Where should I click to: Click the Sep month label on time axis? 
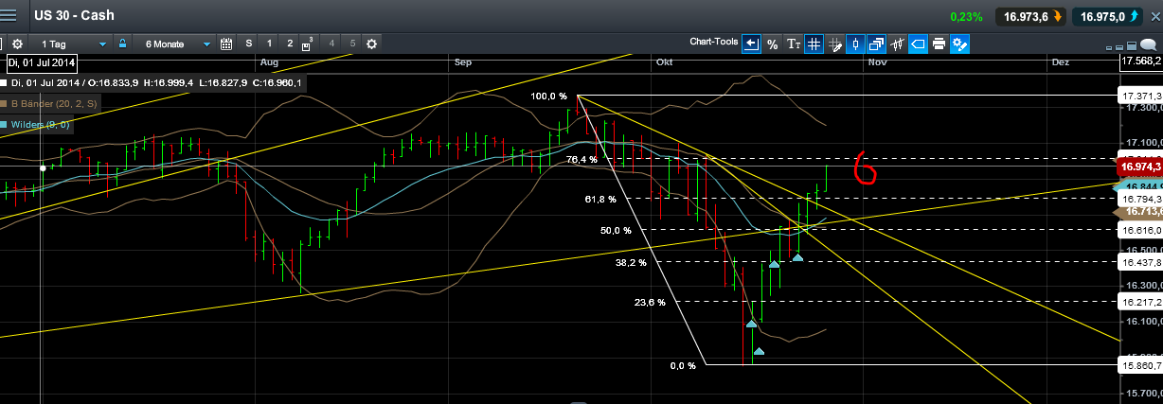point(463,62)
